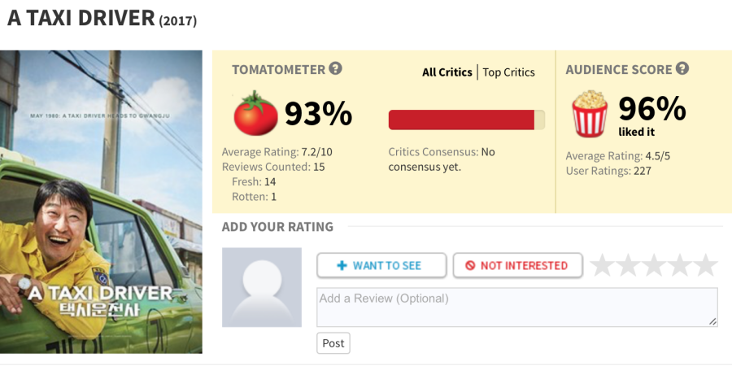732x366 pixels.
Task: Click the Tomatometer help question mark icon
Action: (335, 68)
